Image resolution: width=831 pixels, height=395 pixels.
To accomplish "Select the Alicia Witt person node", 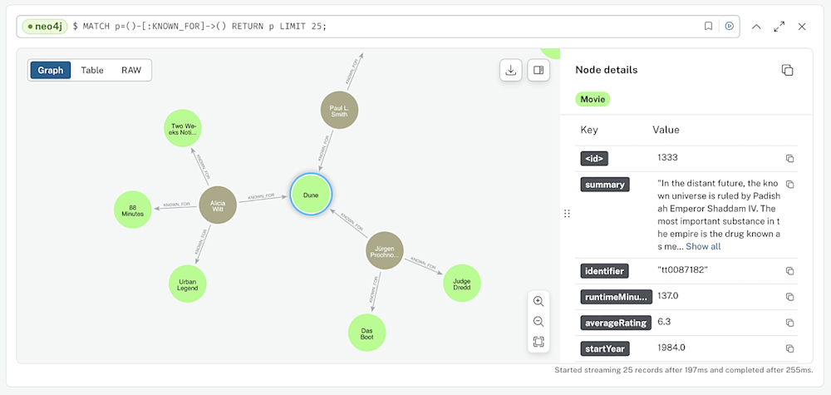I will click(217, 205).
